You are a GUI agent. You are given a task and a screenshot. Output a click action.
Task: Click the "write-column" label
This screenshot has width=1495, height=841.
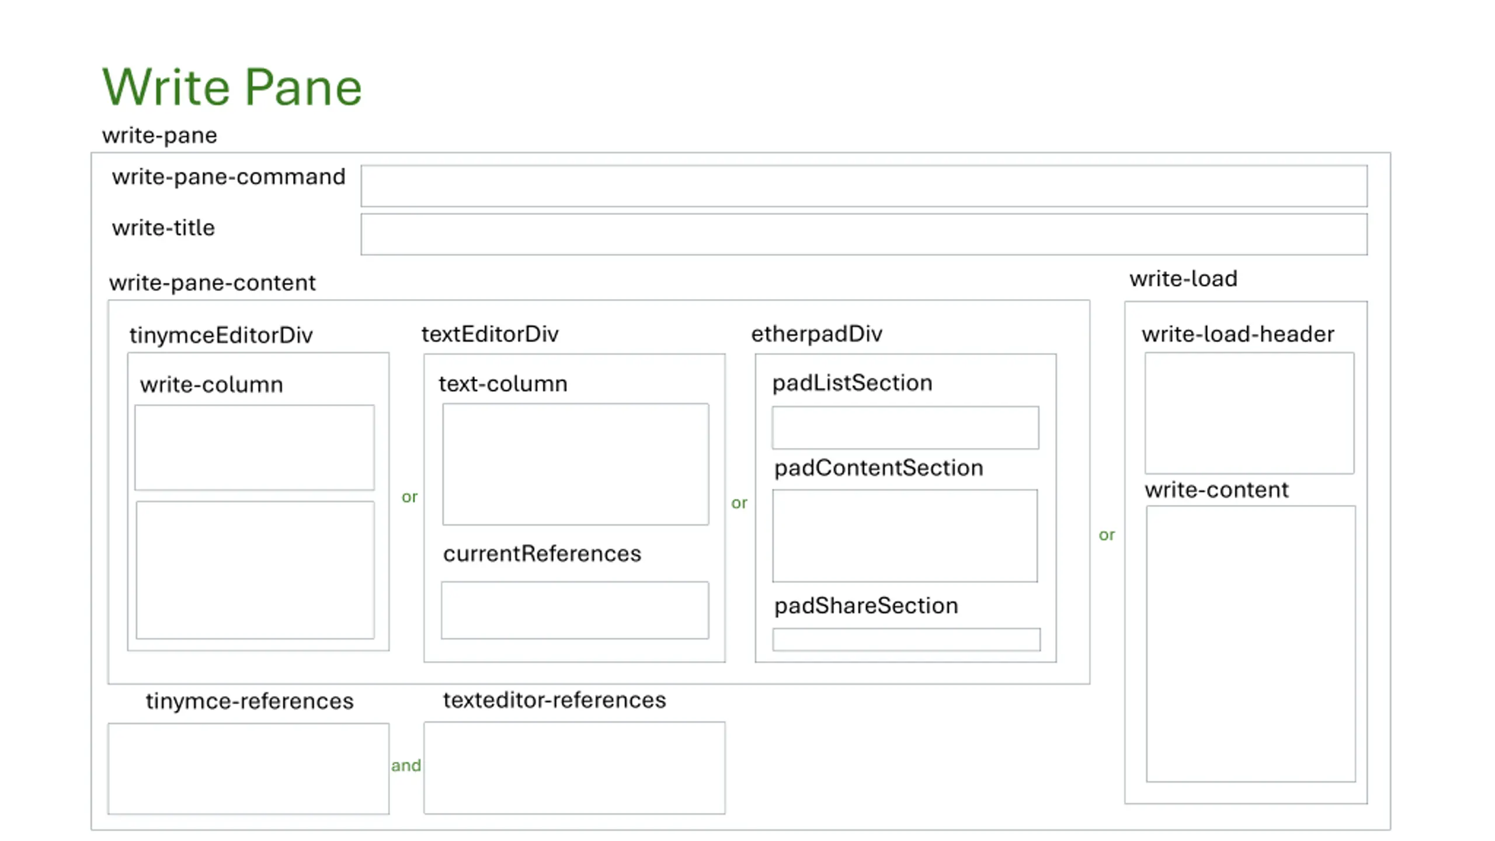pyautogui.click(x=211, y=385)
